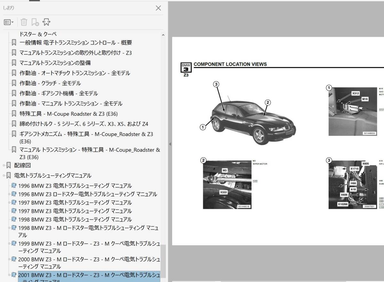384x282 pixels.
Task: Open bookmark 作動油 - クラッチ - 全モデル
Action: coord(50,83)
